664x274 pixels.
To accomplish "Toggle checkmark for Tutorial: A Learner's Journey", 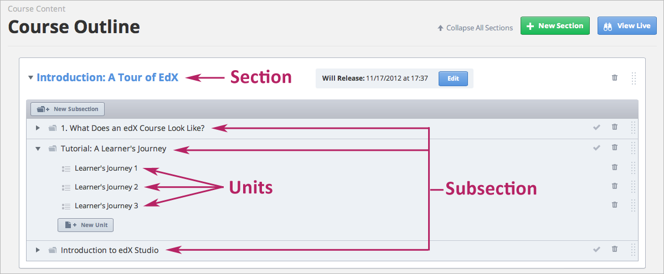I will (596, 147).
